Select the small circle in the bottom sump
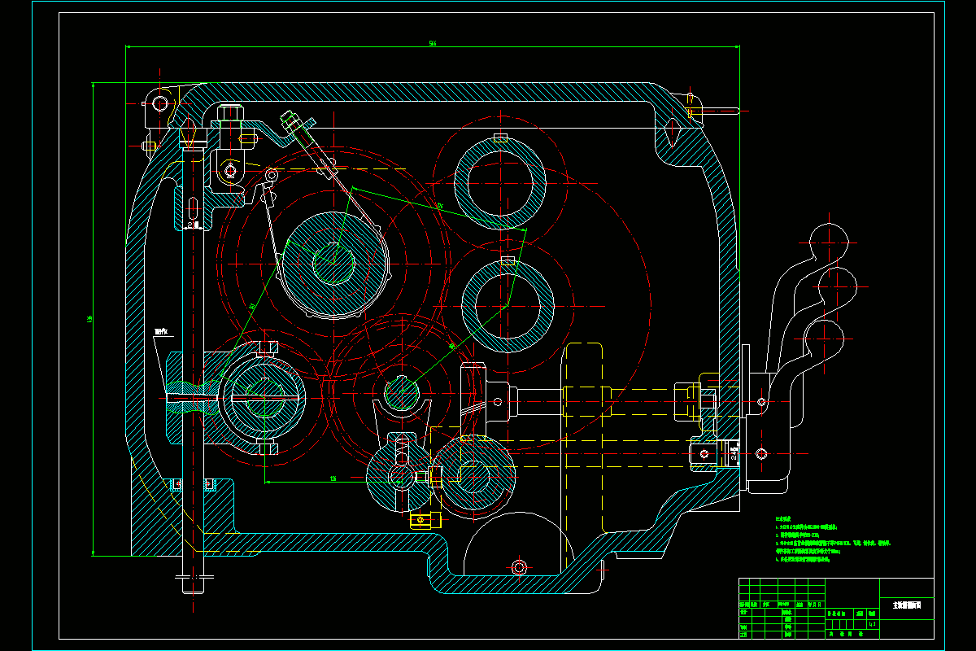The height and width of the screenshot is (651, 976). click(520, 566)
